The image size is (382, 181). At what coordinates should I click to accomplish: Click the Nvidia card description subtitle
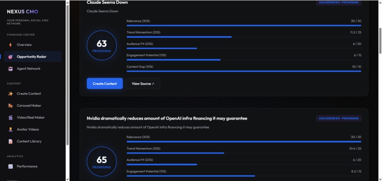148,127
